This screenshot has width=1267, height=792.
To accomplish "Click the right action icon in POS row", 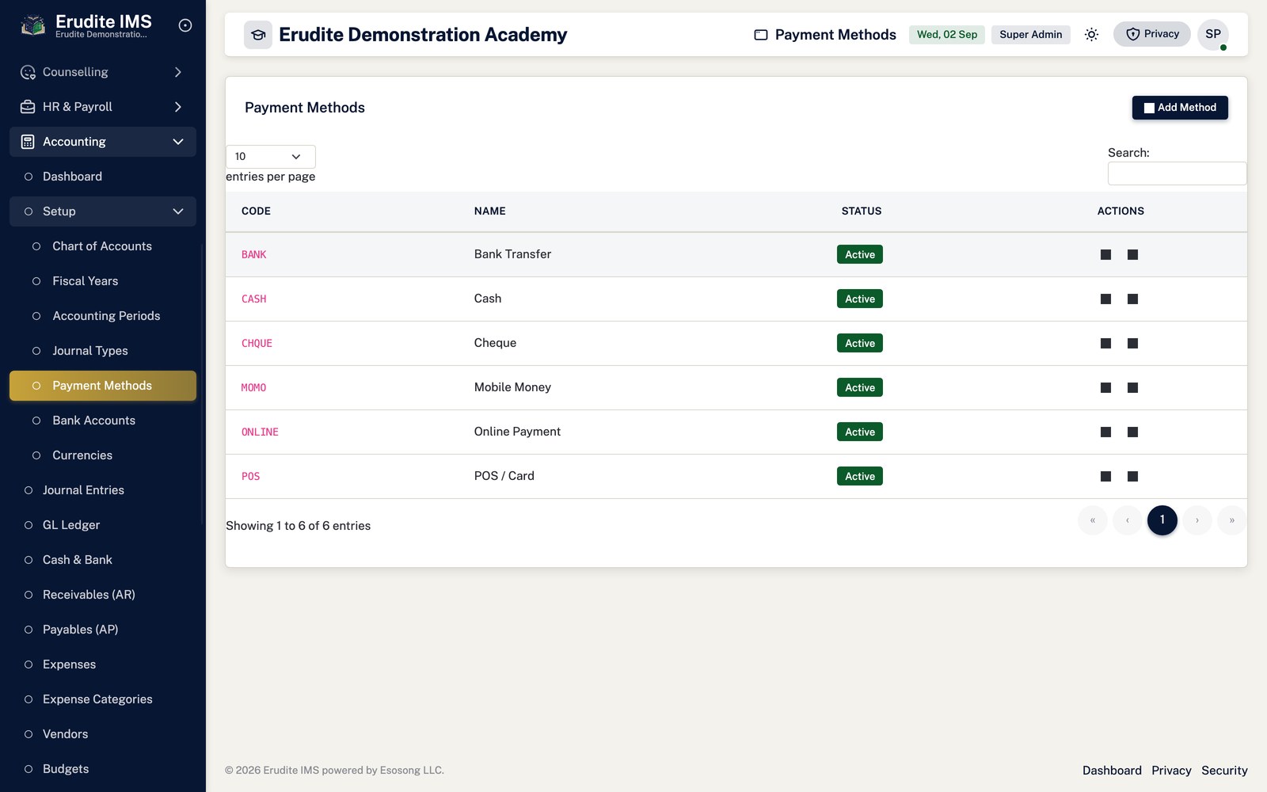I will click(1132, 476).
